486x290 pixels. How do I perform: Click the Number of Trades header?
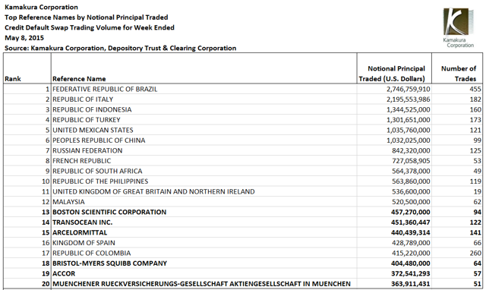pyautogui.click(x=459, y=74)
